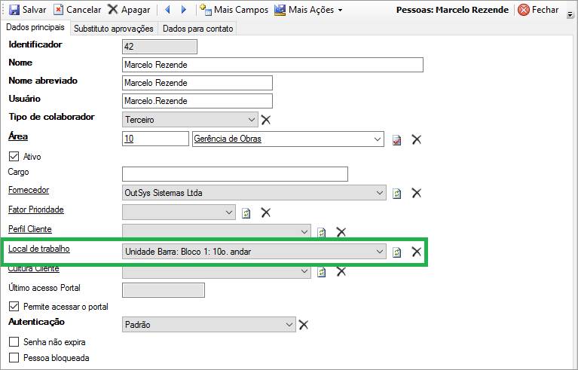Expand the Autenticação dropdown
Screen dimensions: 578x370
[x=289, y=325]
